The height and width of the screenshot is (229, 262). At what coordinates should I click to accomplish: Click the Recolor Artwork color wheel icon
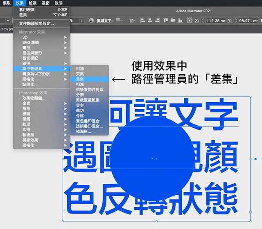[91, 20]
